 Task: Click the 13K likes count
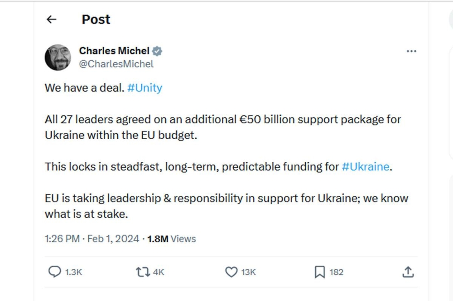click(249, 272)
